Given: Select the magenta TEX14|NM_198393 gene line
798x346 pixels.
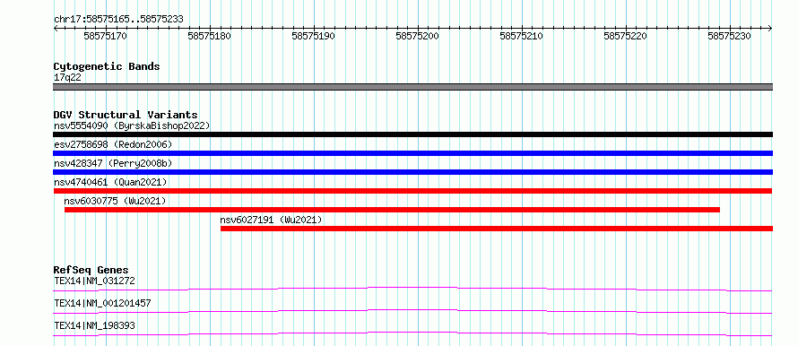Looking at the screenshot, I should tap(412, 333).
